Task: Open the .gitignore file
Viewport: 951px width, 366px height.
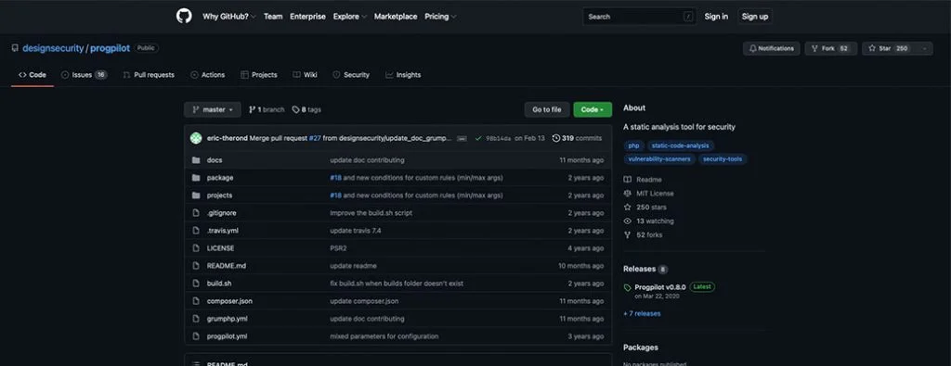Action: coord(221,213)
